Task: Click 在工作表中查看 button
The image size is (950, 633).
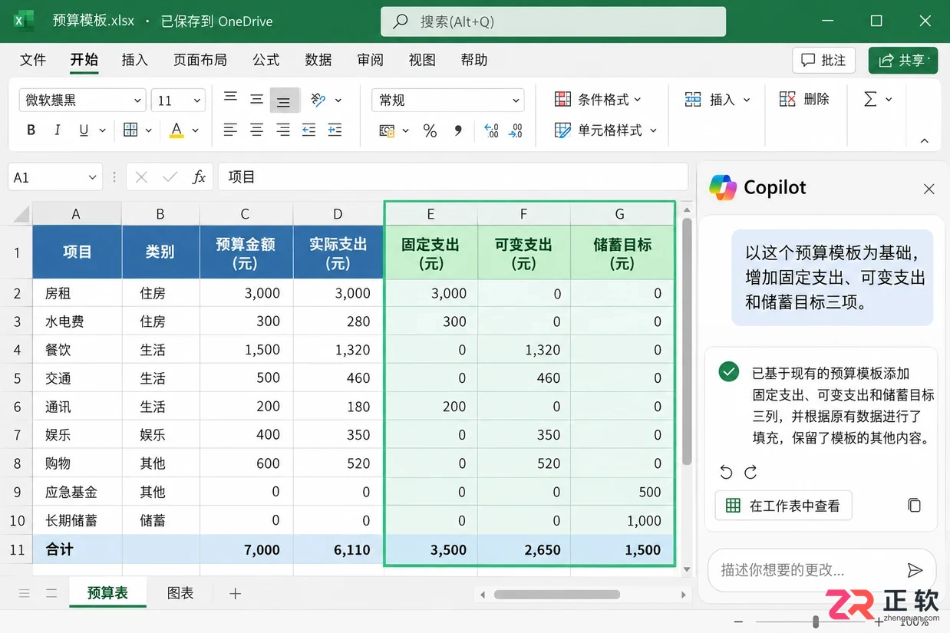Action: point(783,506)
